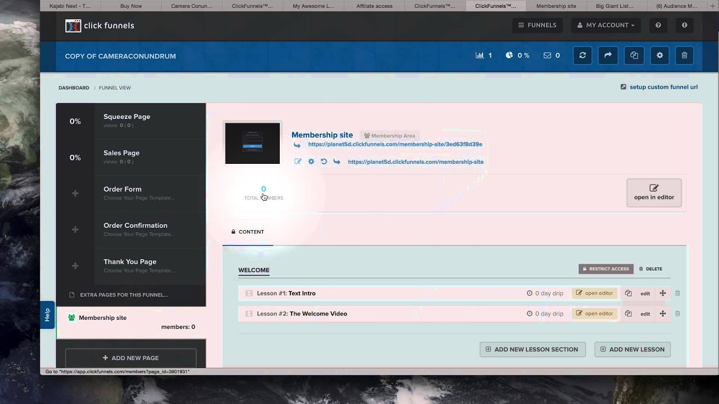Select Thank You Page funnel step
The height and width of the screenshot is (404, 719).
[131, 266]
